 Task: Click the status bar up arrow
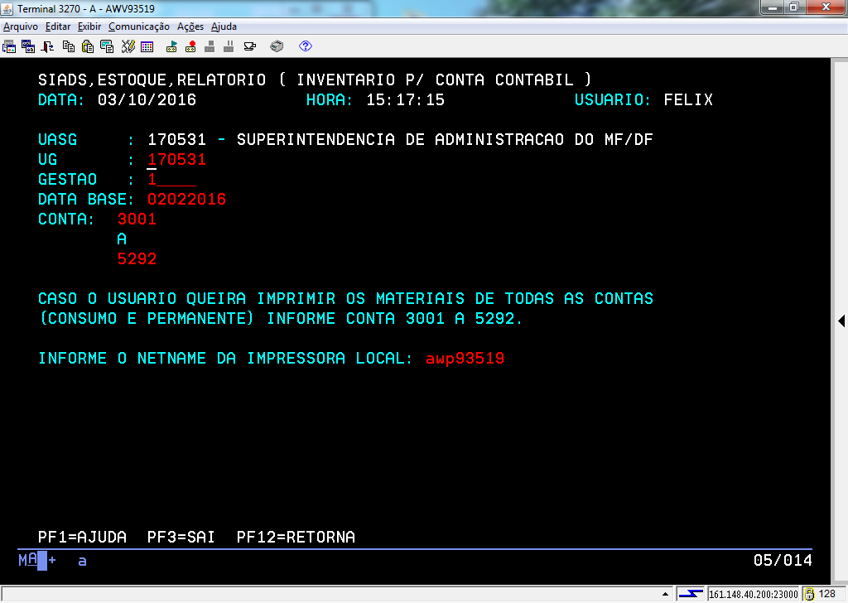click(665, 594)
